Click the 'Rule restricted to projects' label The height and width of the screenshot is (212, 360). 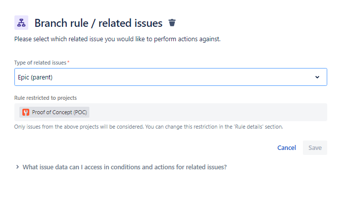46,98
